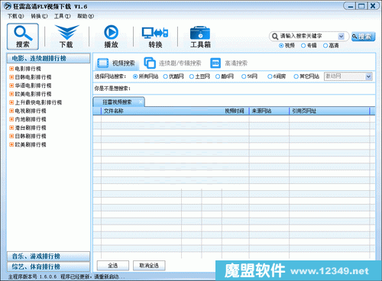Click the 视频时间 column header

point(235,111)
